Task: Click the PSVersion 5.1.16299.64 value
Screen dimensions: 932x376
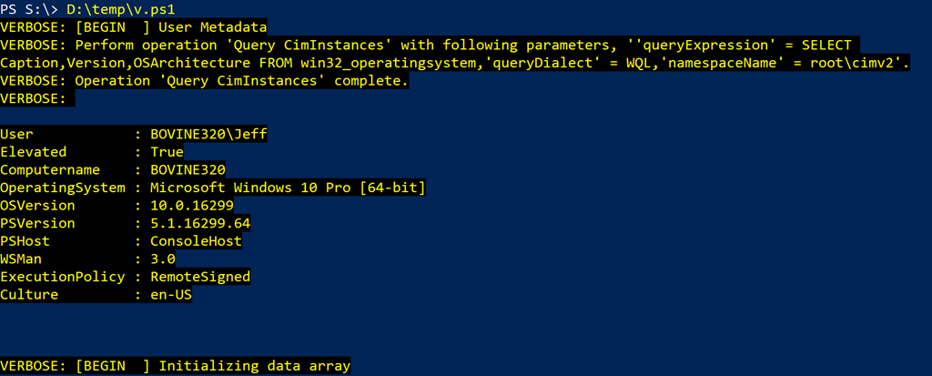Action: 200,223
